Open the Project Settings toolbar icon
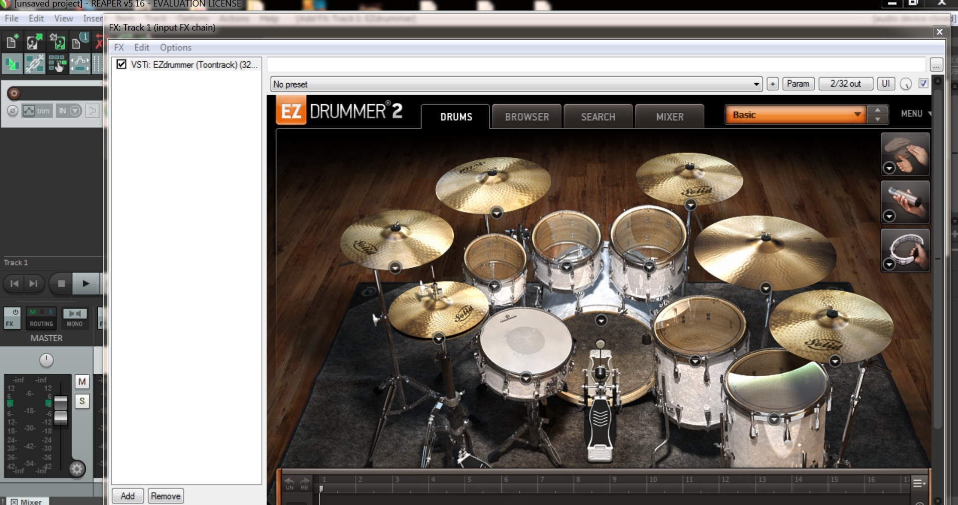 pyautogui.click(x=79, y=42)
